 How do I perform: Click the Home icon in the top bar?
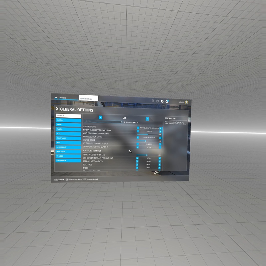pyautogui.click(x=56, y=97)
